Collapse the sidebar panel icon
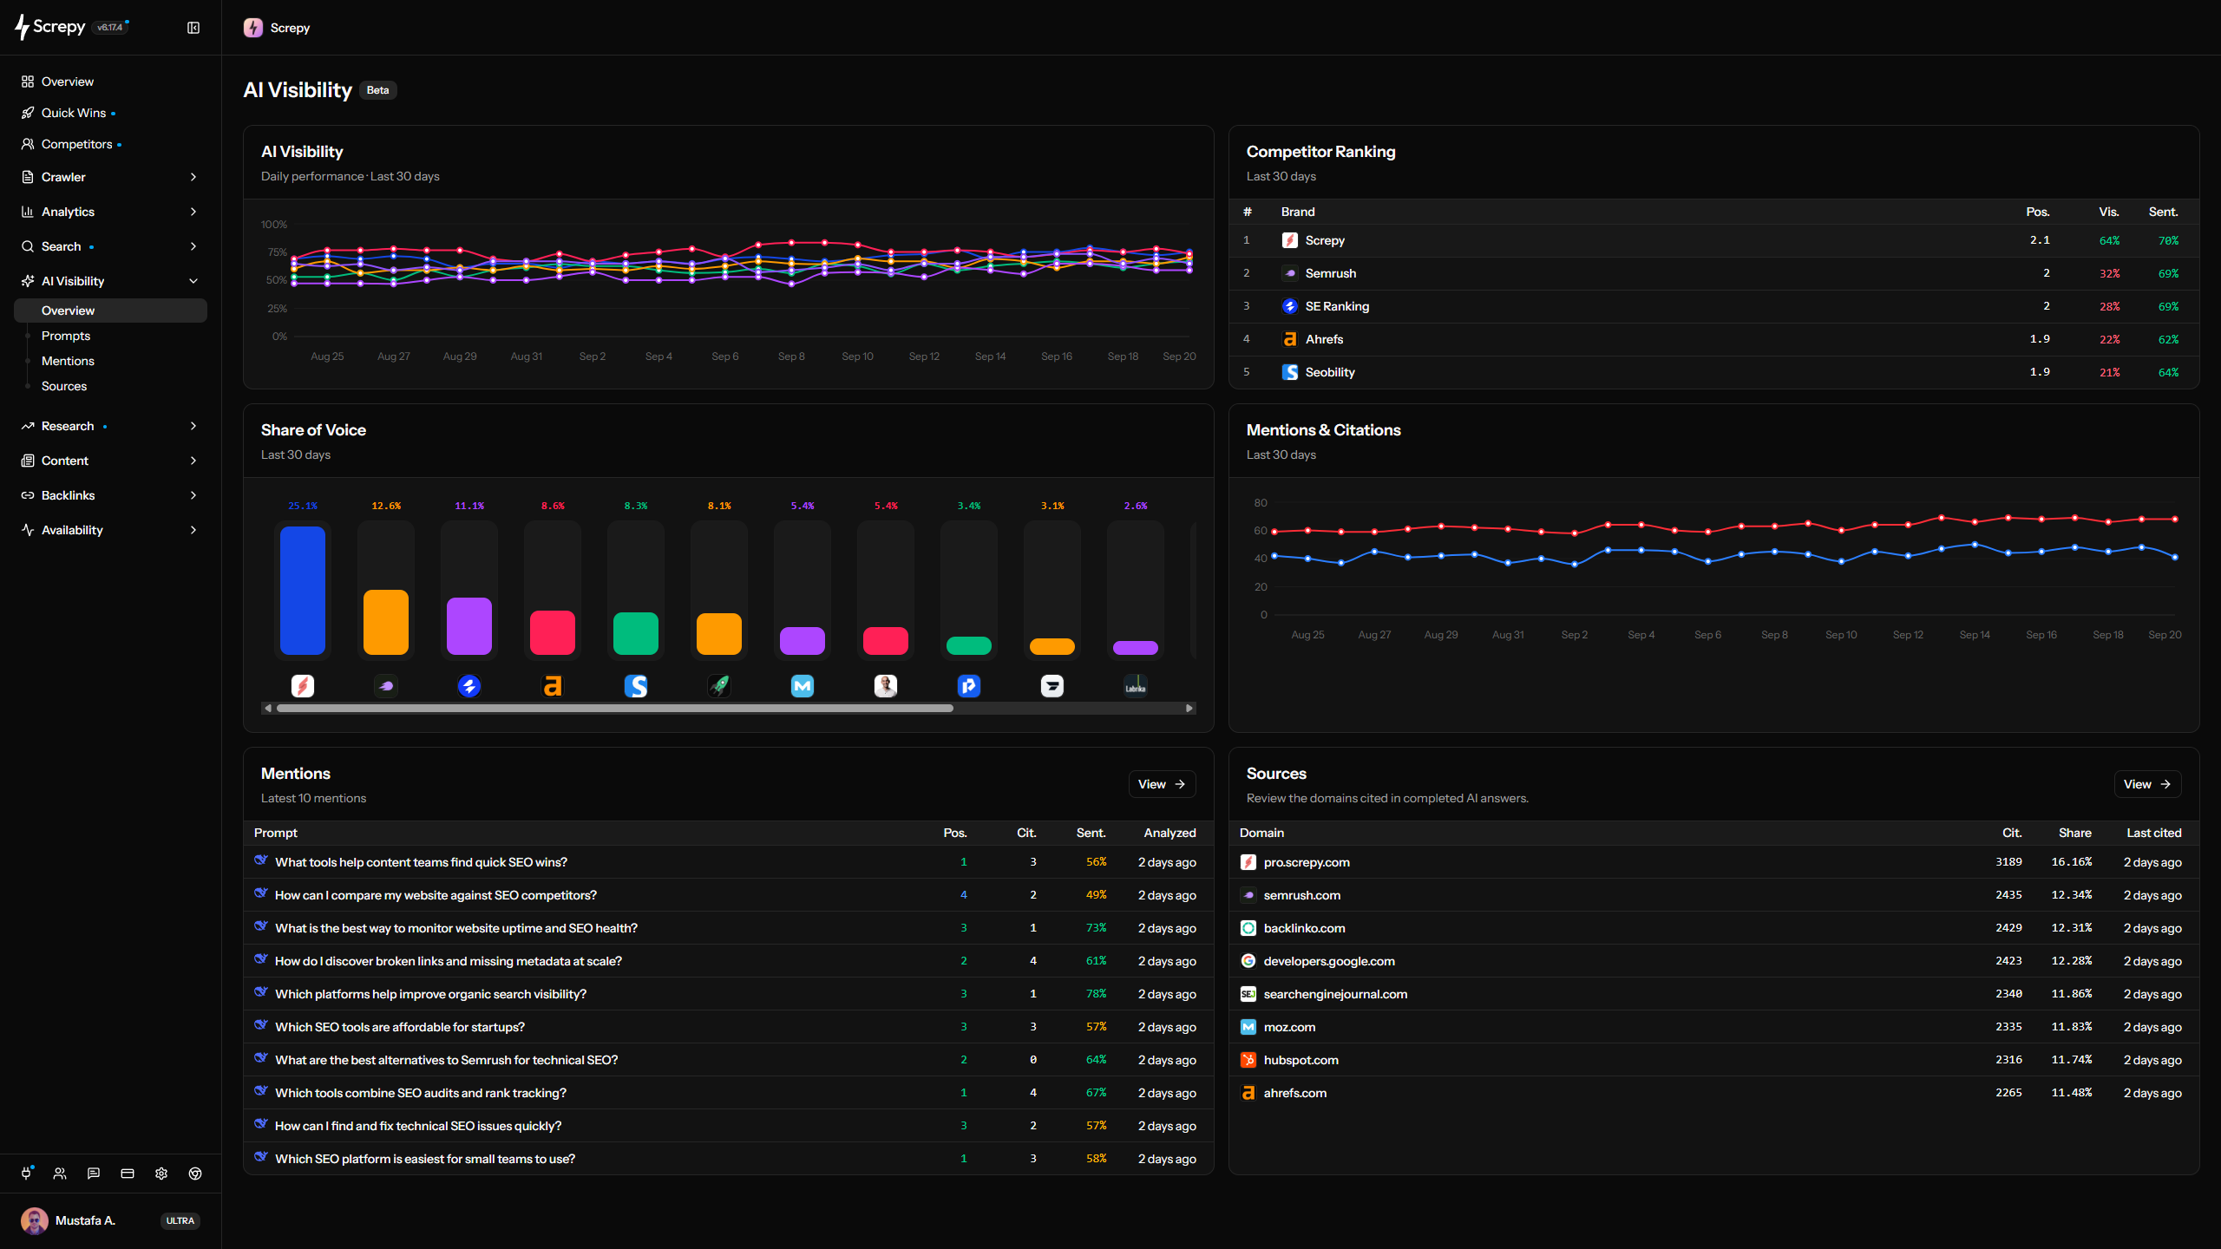 [x=193, y=28]
